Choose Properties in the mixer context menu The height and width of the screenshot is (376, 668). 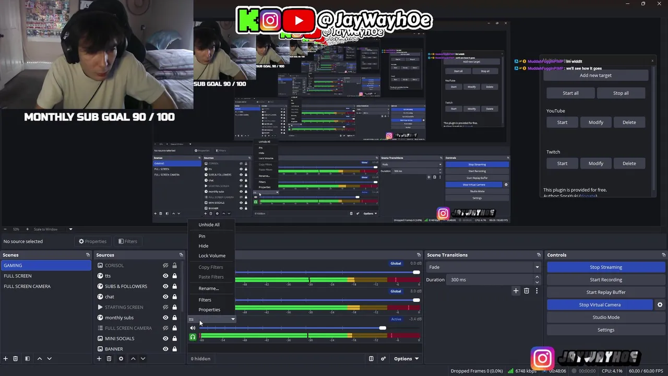pyautogui.click(x=209, y=310)
